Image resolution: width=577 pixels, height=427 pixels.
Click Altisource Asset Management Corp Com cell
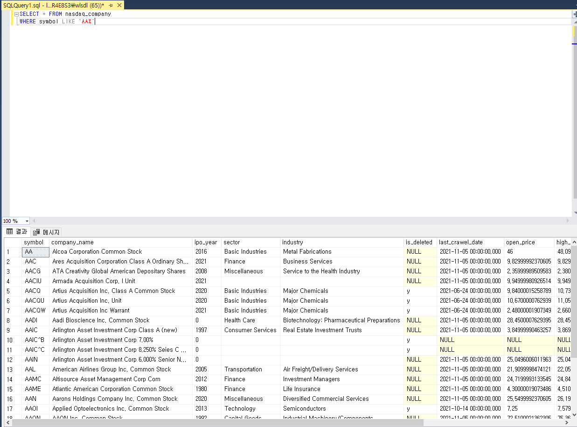pos(121,379)
